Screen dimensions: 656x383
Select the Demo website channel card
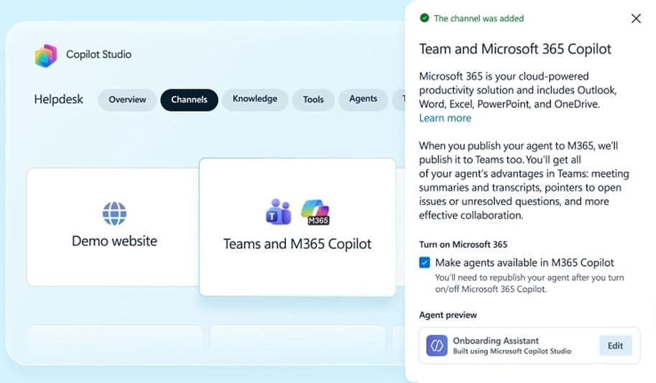click(x=113, y=227)
